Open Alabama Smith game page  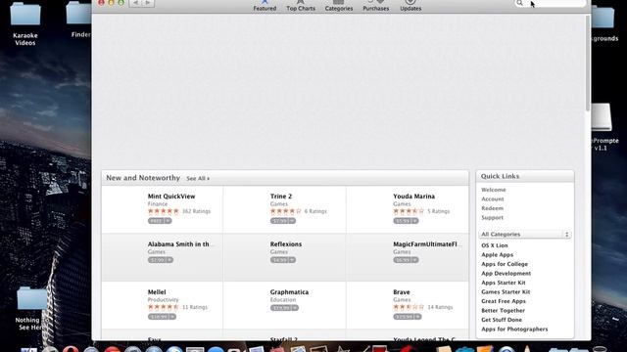(180, 244)
